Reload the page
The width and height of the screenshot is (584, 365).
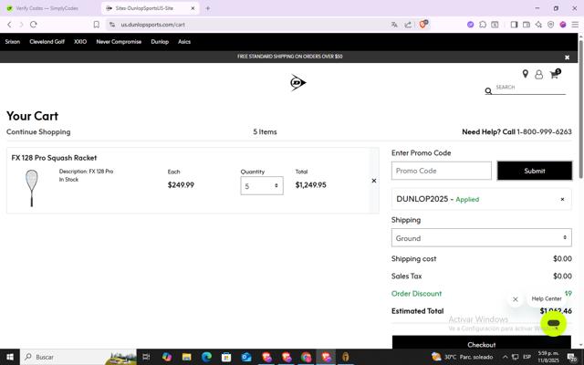[x=34, y=25]
